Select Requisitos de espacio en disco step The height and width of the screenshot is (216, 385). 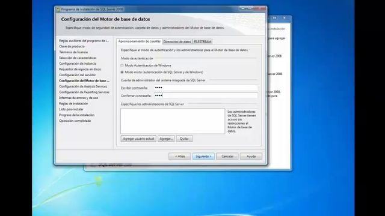click(80, 70)
